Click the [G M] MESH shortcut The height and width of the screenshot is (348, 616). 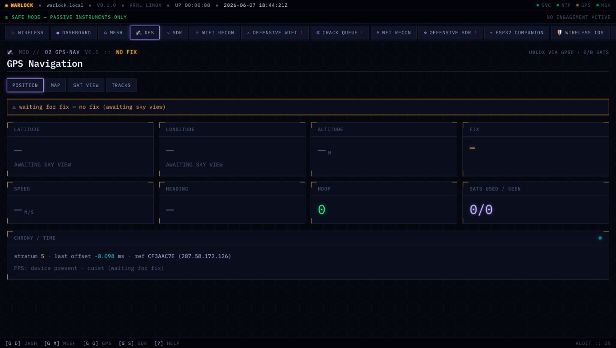(60, 343)
